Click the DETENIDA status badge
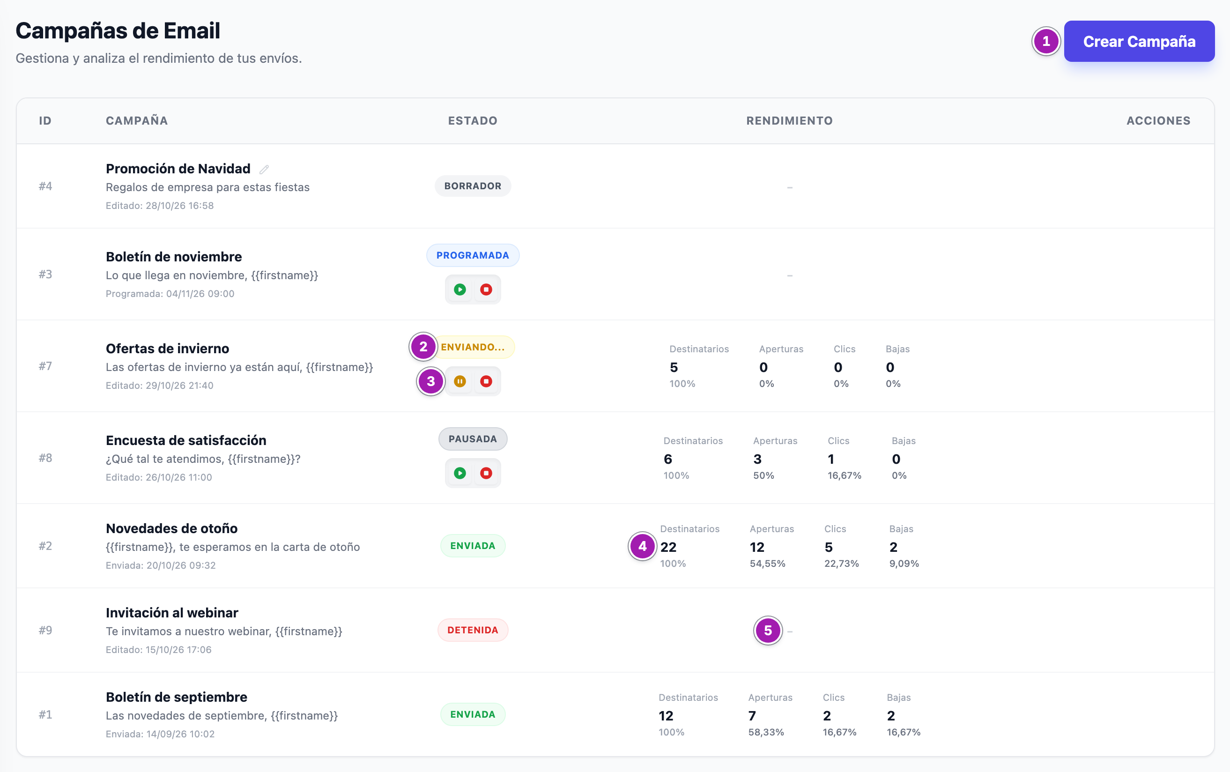 tap(473, 630)
